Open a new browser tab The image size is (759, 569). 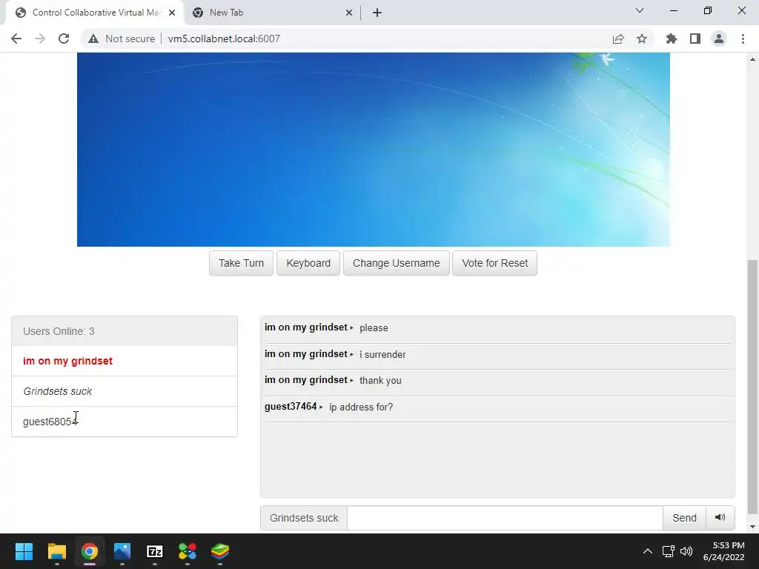pyautogui.click(x=377, y=13)
